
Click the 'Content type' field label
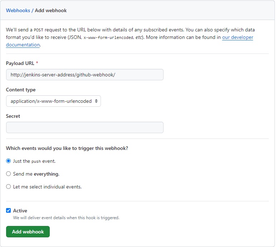click(21, 90)
